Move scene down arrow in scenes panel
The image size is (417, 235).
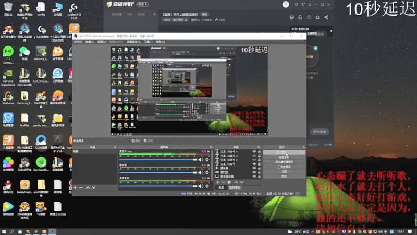[94, 187]
